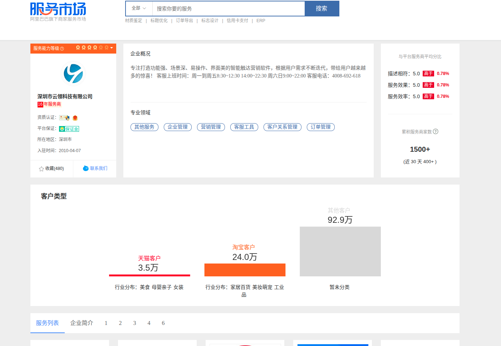Select tab number 1

pyautogui.click(x=106, y=323)
